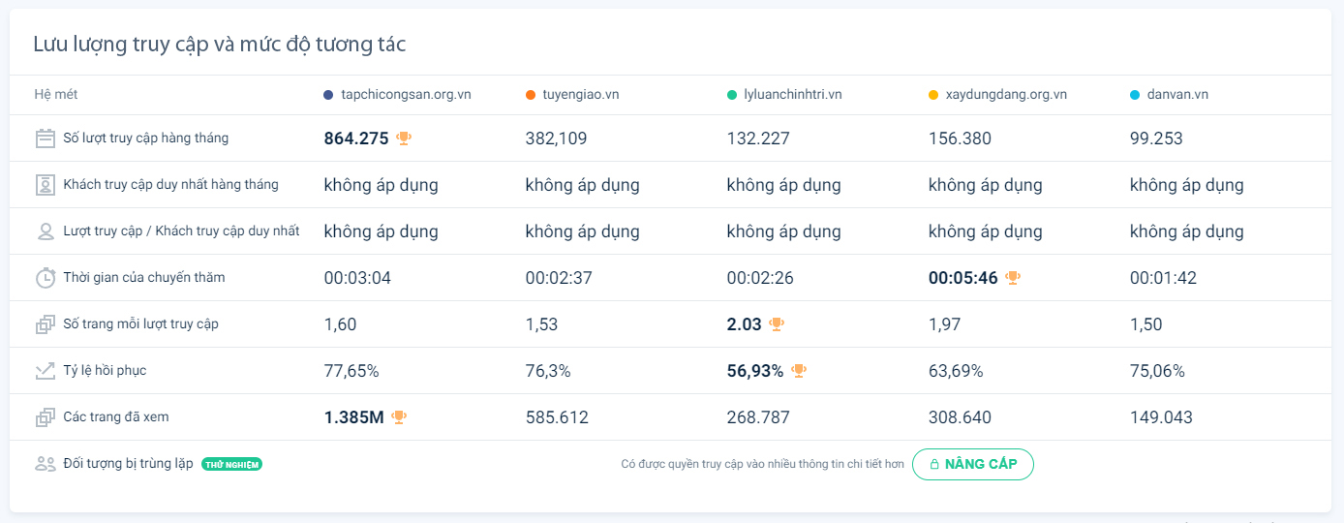This screenshot has width=1344, height=523.
Task: Click the Tỷ lệ hồi phục metric label
Action: 105,371
